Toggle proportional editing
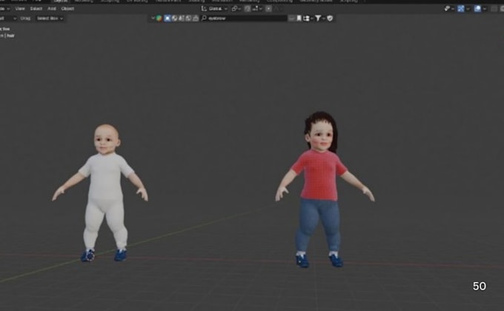The width and height of the screenshot is (504, 311). point(269,9)
